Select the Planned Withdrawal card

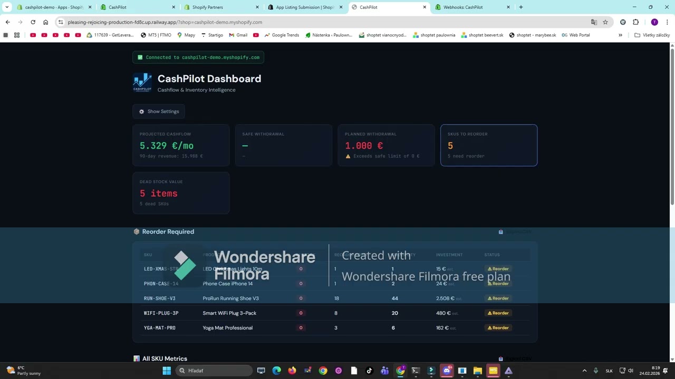pos(386,145)
